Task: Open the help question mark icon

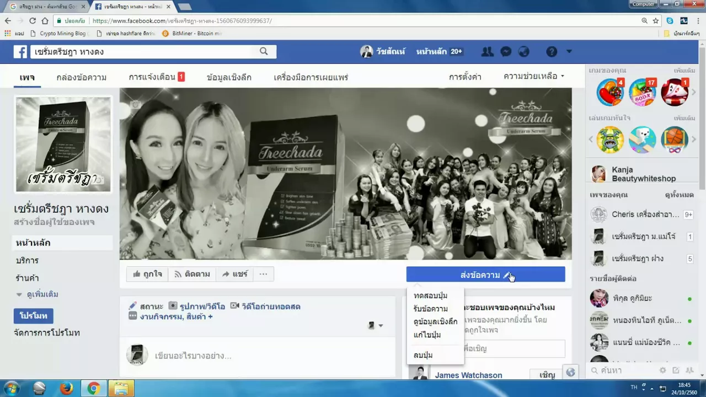Action: (552, 52)
